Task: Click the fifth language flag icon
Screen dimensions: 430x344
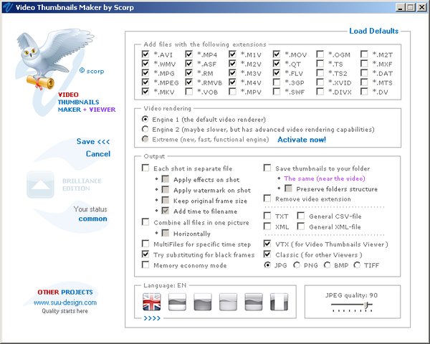Action: pyautogui.click(x=254, y=302)
